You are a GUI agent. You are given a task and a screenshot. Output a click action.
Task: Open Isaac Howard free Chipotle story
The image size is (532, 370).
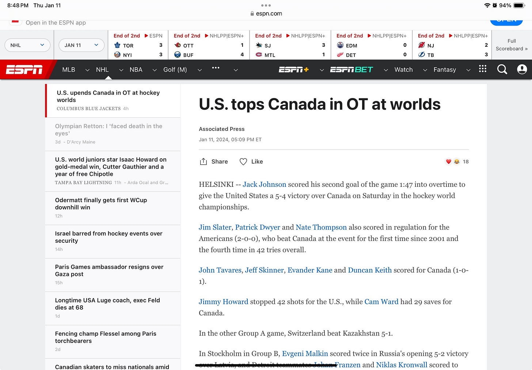(x=113, y=171)
